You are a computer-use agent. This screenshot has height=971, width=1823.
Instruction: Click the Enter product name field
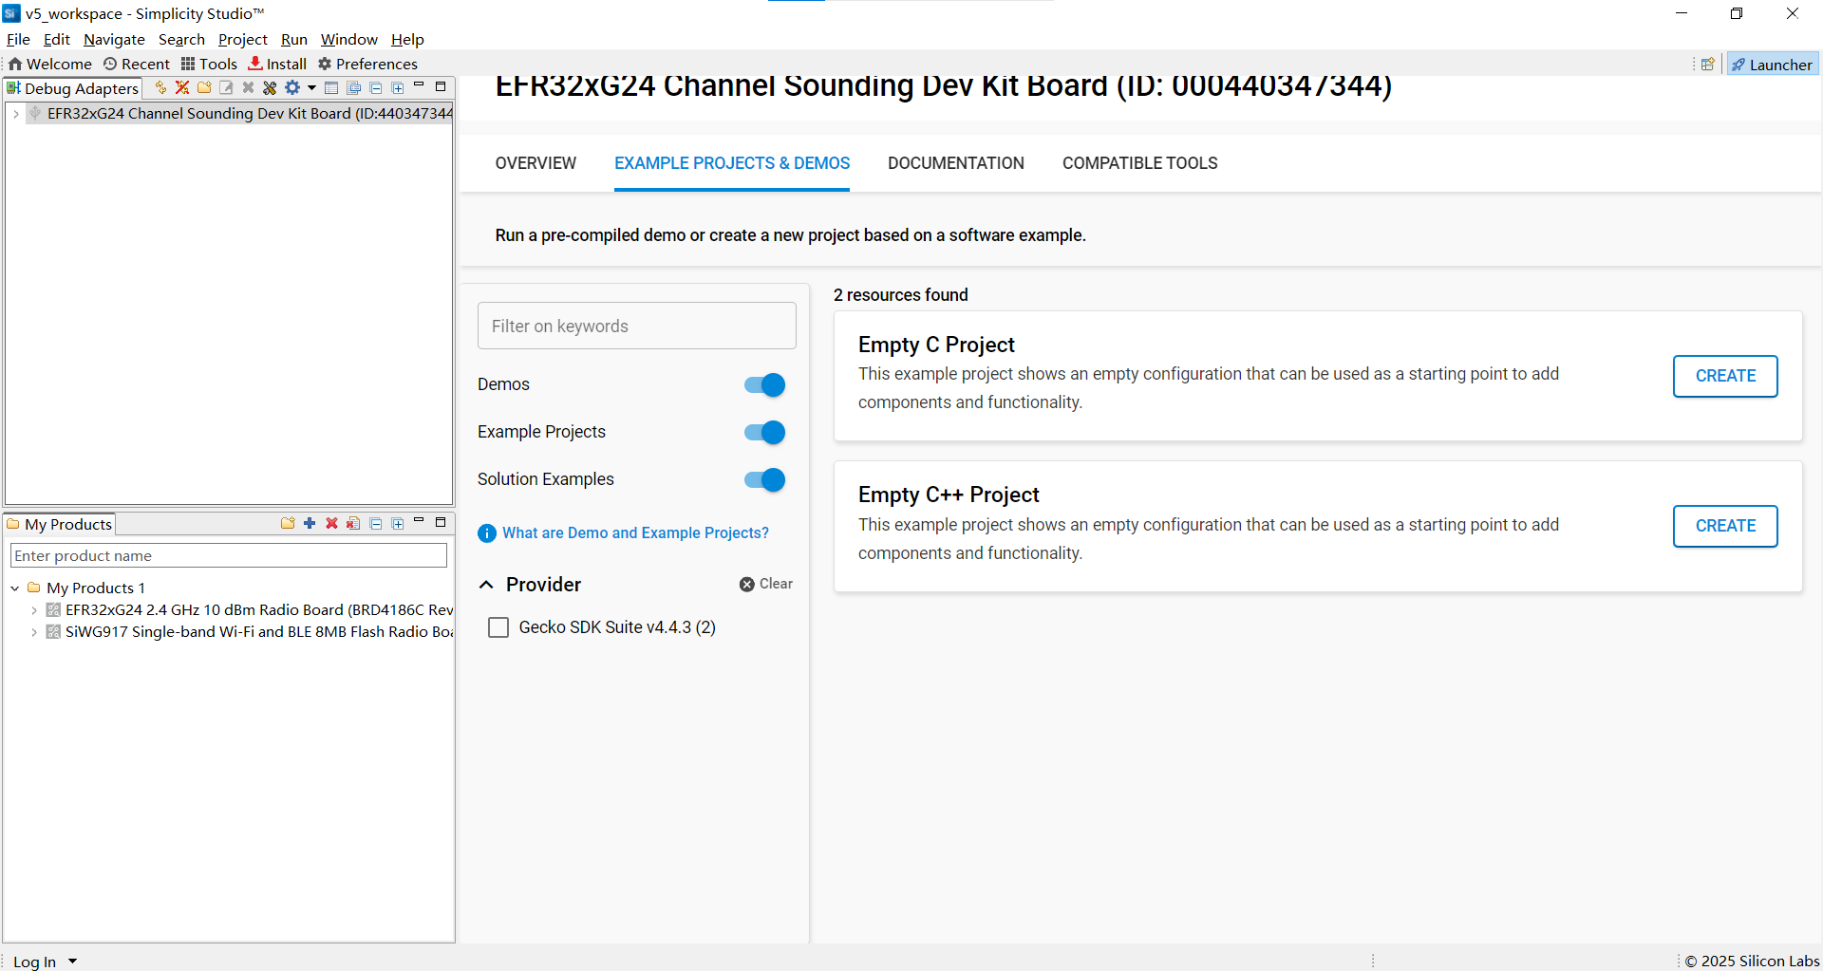[229, 555]
